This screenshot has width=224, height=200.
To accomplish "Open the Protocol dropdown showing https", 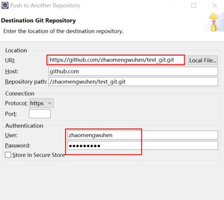I will click(41, 103).
